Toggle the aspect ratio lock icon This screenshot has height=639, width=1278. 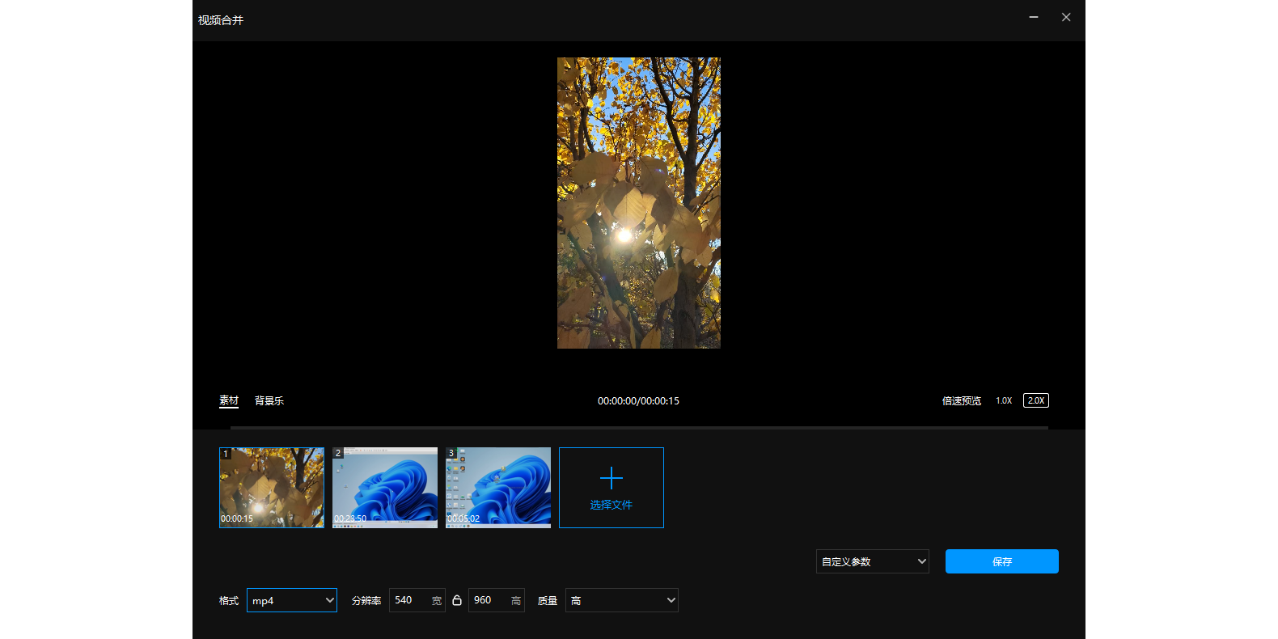click(x=457, y=600)
